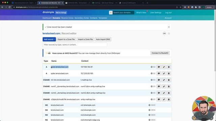Open the browser extensions puzzle icon
The width and height of the screenshot is (216, 121).
[x=196, y=7]
